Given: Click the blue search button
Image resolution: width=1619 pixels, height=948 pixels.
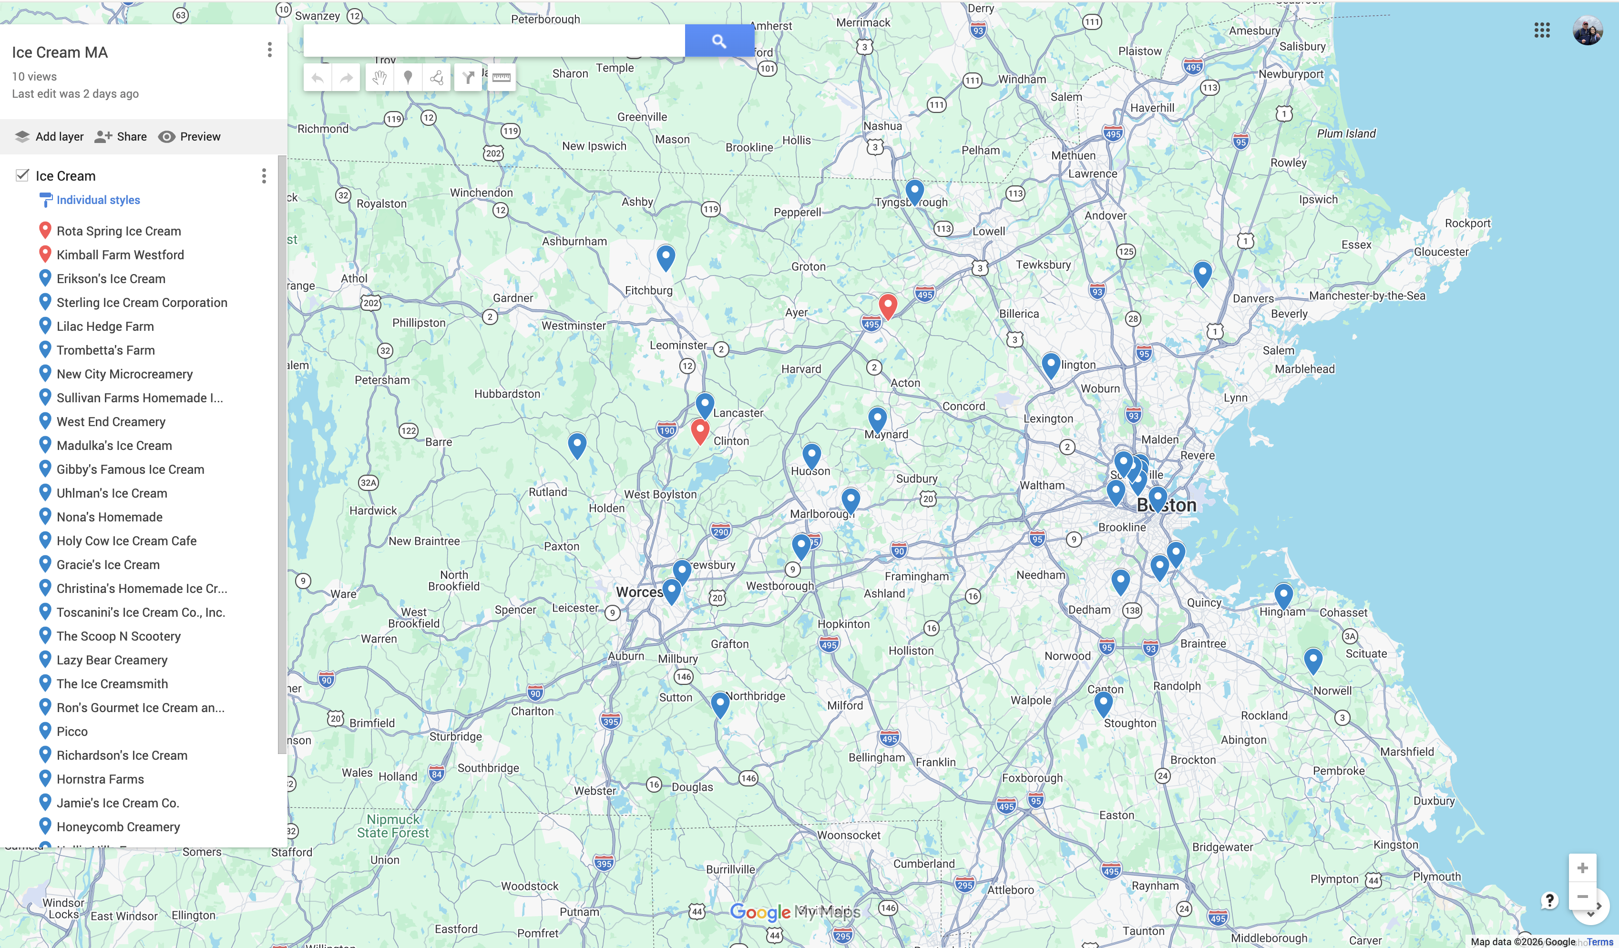Looking at the screenshot, I should (719, 41).
